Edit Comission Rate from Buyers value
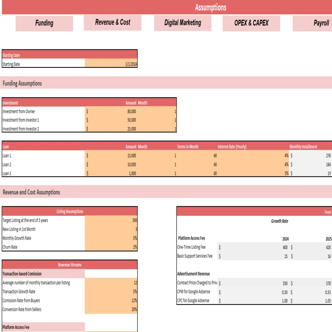This screenshot has width=332, height=332. click(x=111, y=301)
